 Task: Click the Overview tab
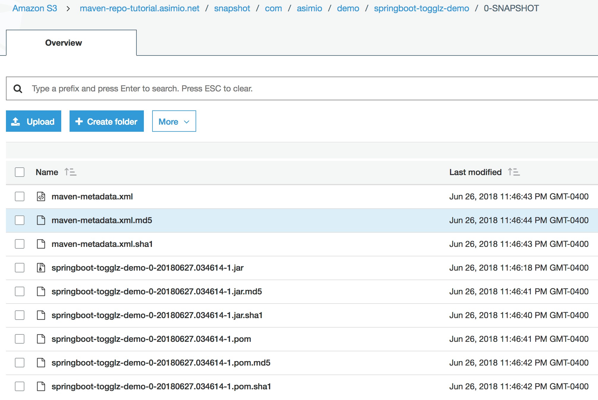pyautogui.click(x=63, y=43)
